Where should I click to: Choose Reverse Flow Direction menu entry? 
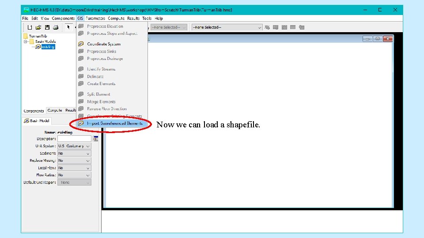pyautogui.click(x=112, y=109)
